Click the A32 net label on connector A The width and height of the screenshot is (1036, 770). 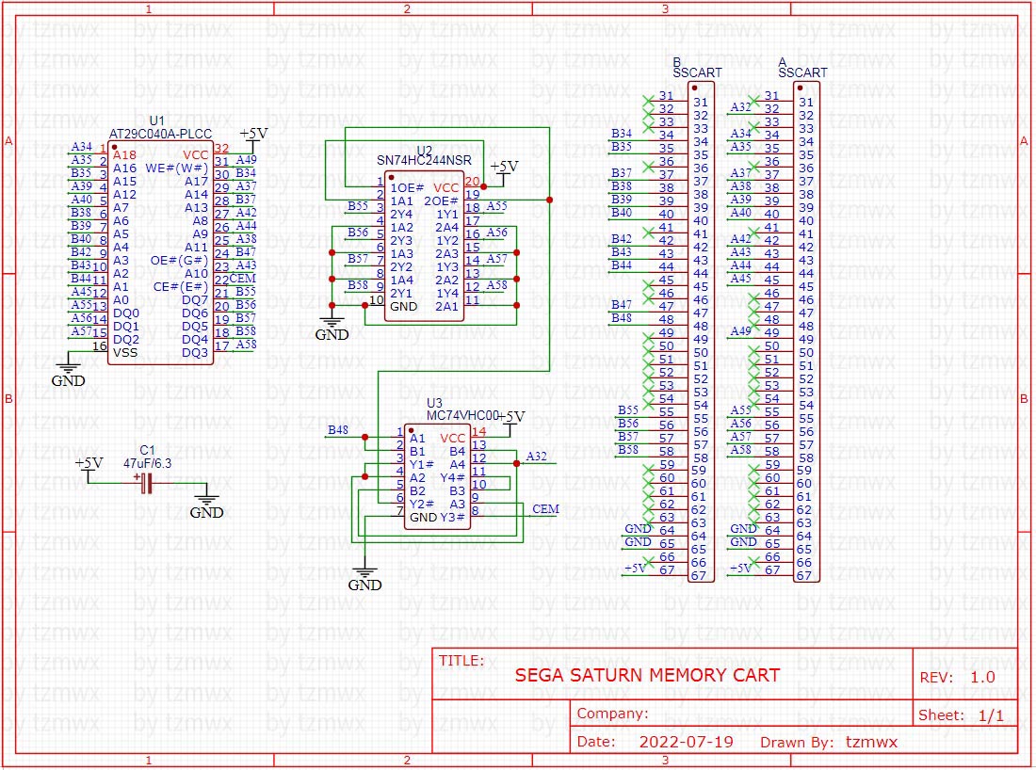[740, 107]
